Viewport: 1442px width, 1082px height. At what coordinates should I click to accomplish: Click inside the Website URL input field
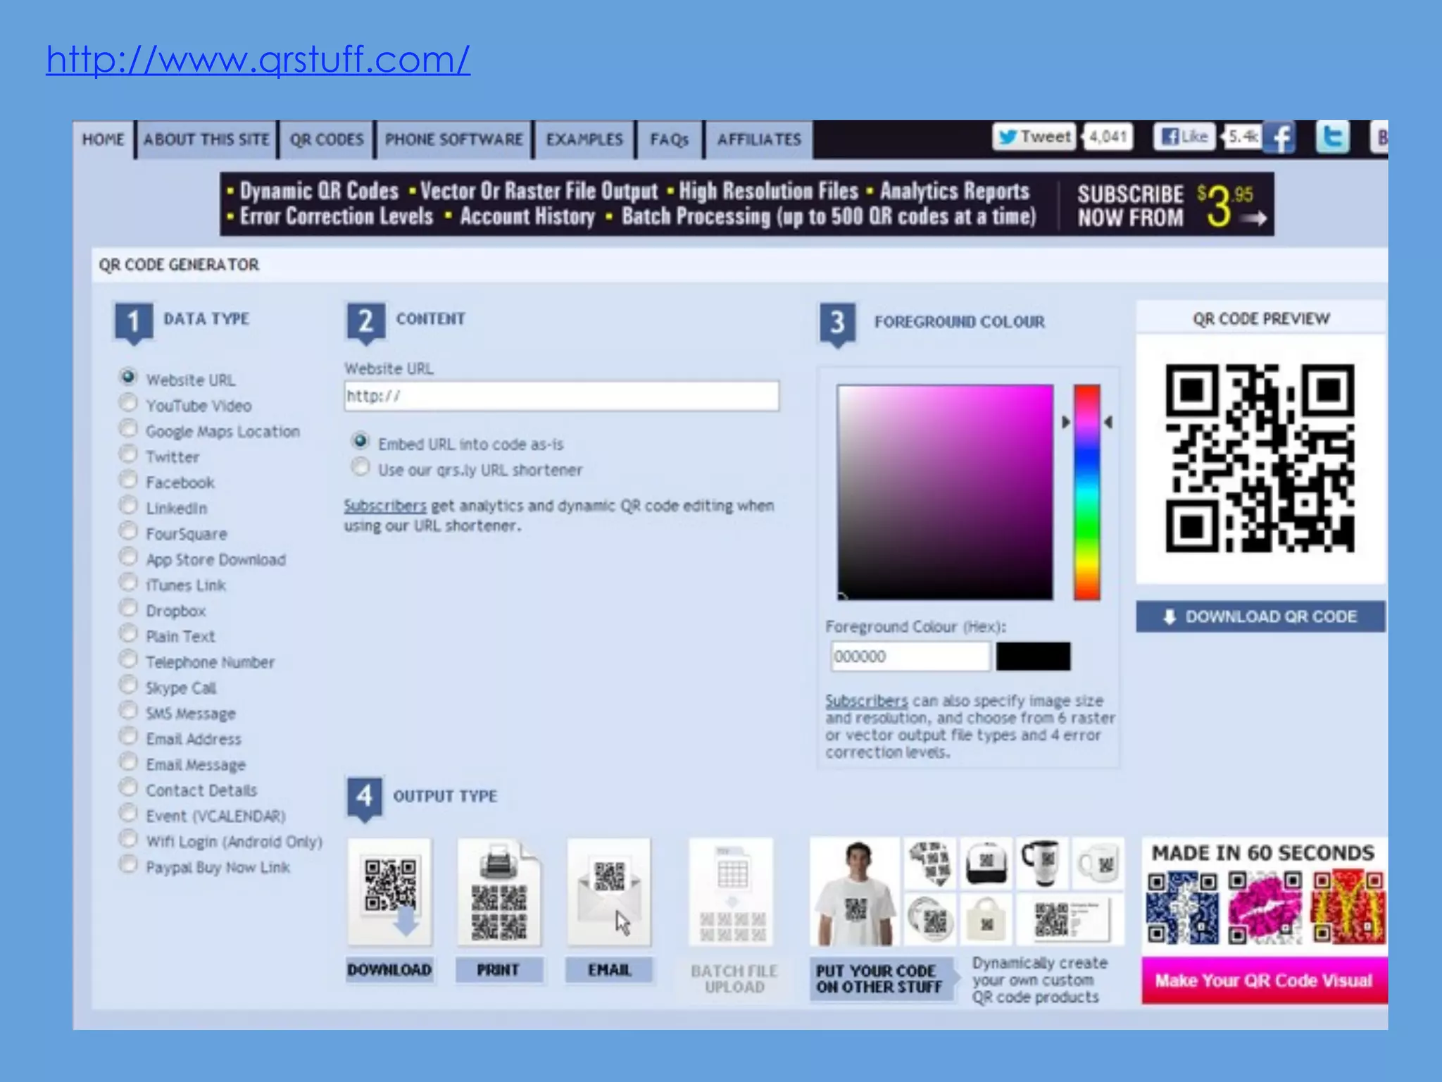[561, 396]
